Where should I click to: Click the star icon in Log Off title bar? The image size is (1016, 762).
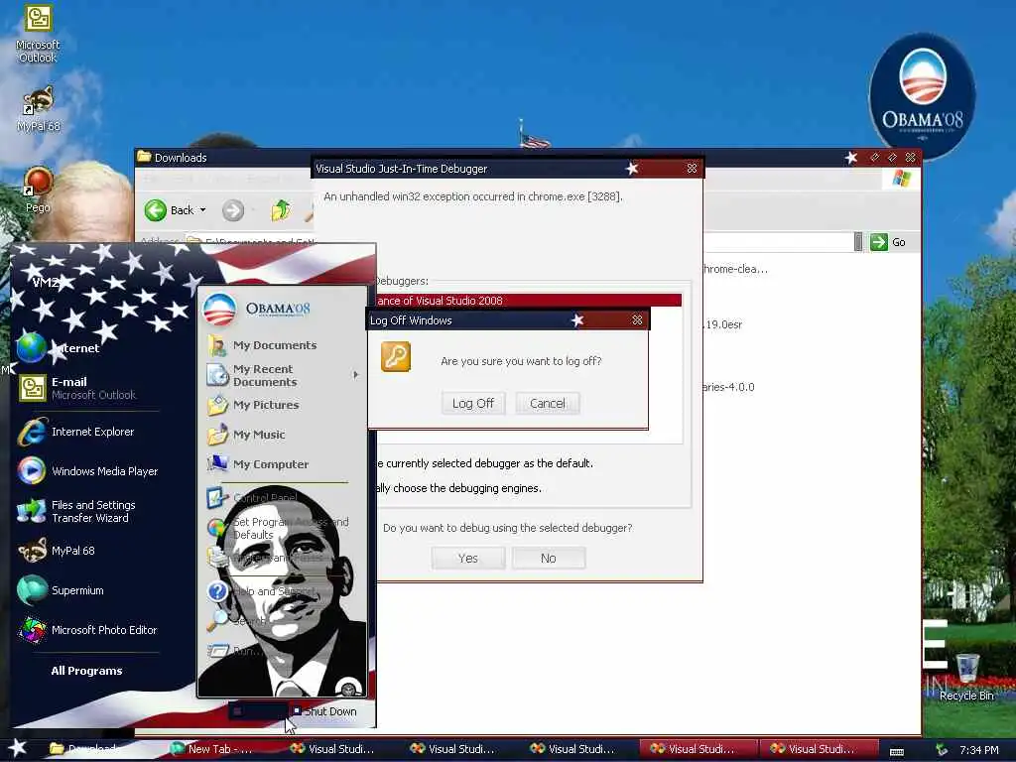tap(577, 320)
